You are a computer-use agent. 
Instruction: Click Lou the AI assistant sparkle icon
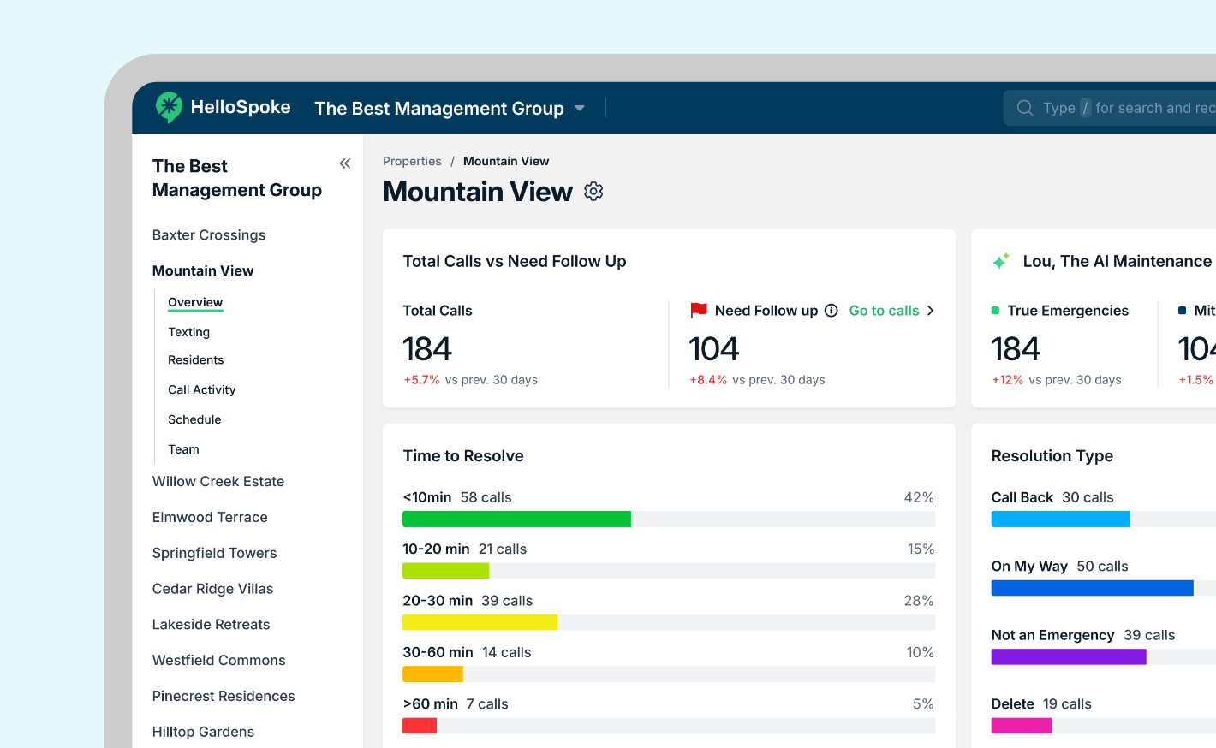coord(1000,260)
